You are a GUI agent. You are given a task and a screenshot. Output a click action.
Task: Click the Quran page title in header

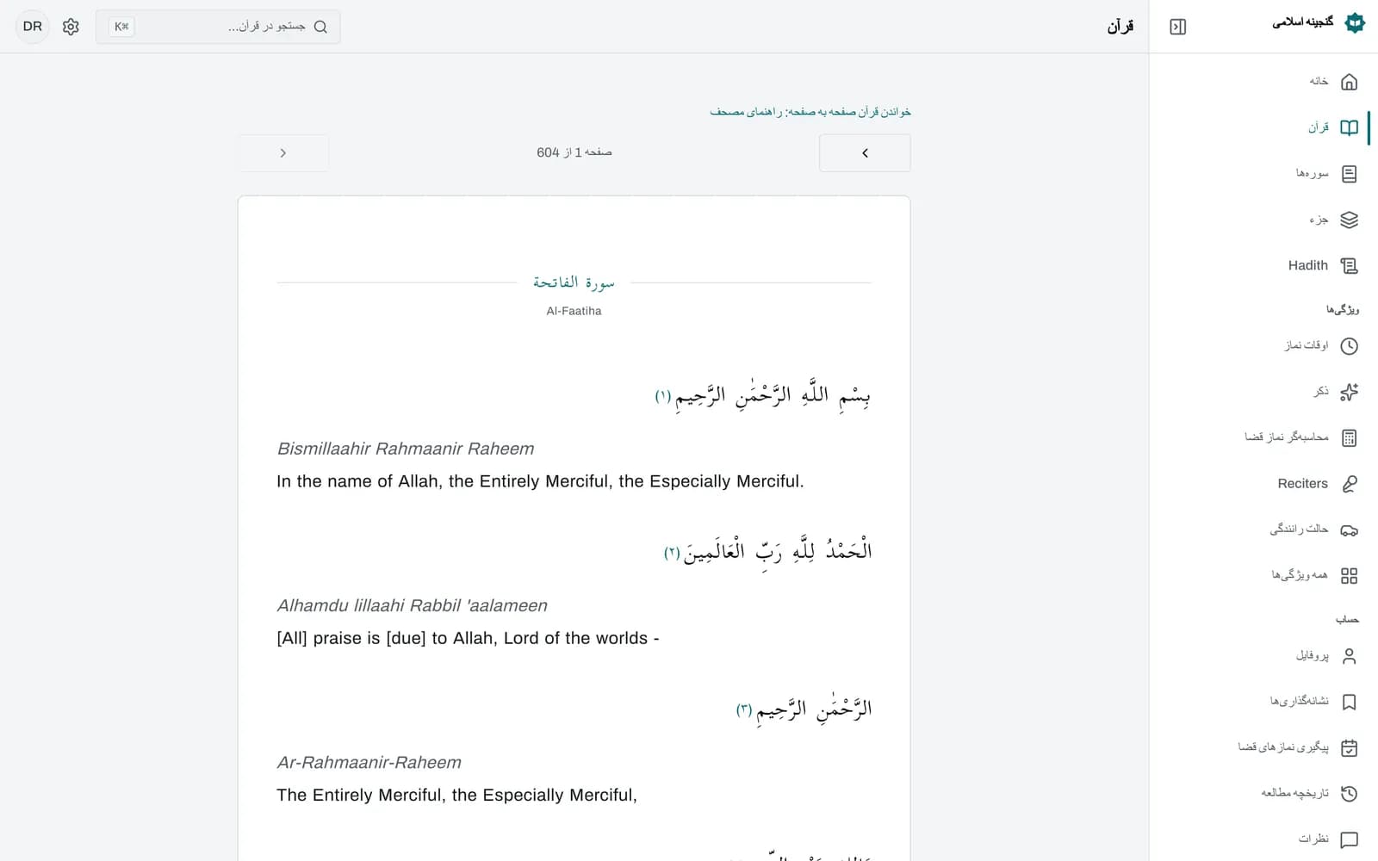pos(1120,27)
